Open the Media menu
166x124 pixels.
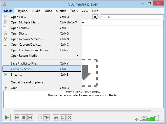click(8, 11)
